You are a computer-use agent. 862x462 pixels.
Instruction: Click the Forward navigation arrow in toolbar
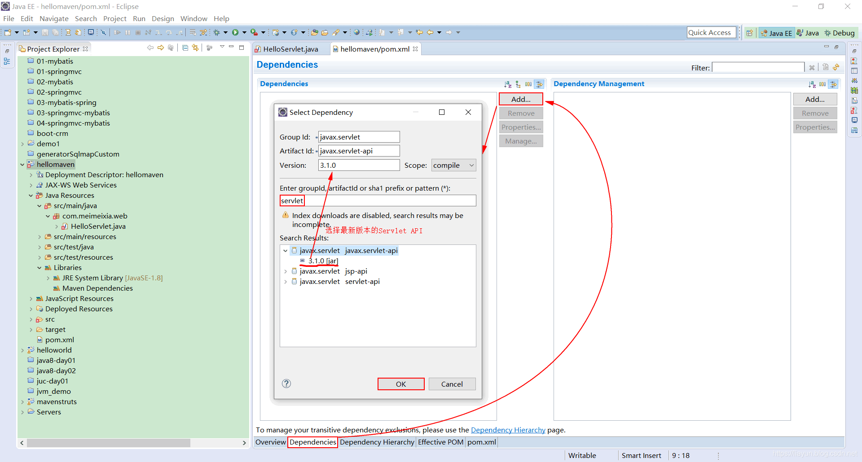pos(449,32)
